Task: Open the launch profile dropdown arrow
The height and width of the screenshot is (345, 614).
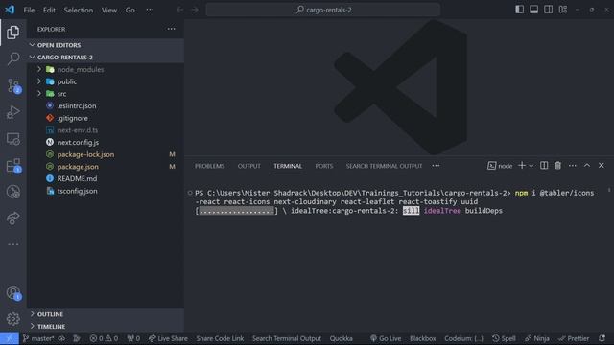Action: tap(531, 166)
